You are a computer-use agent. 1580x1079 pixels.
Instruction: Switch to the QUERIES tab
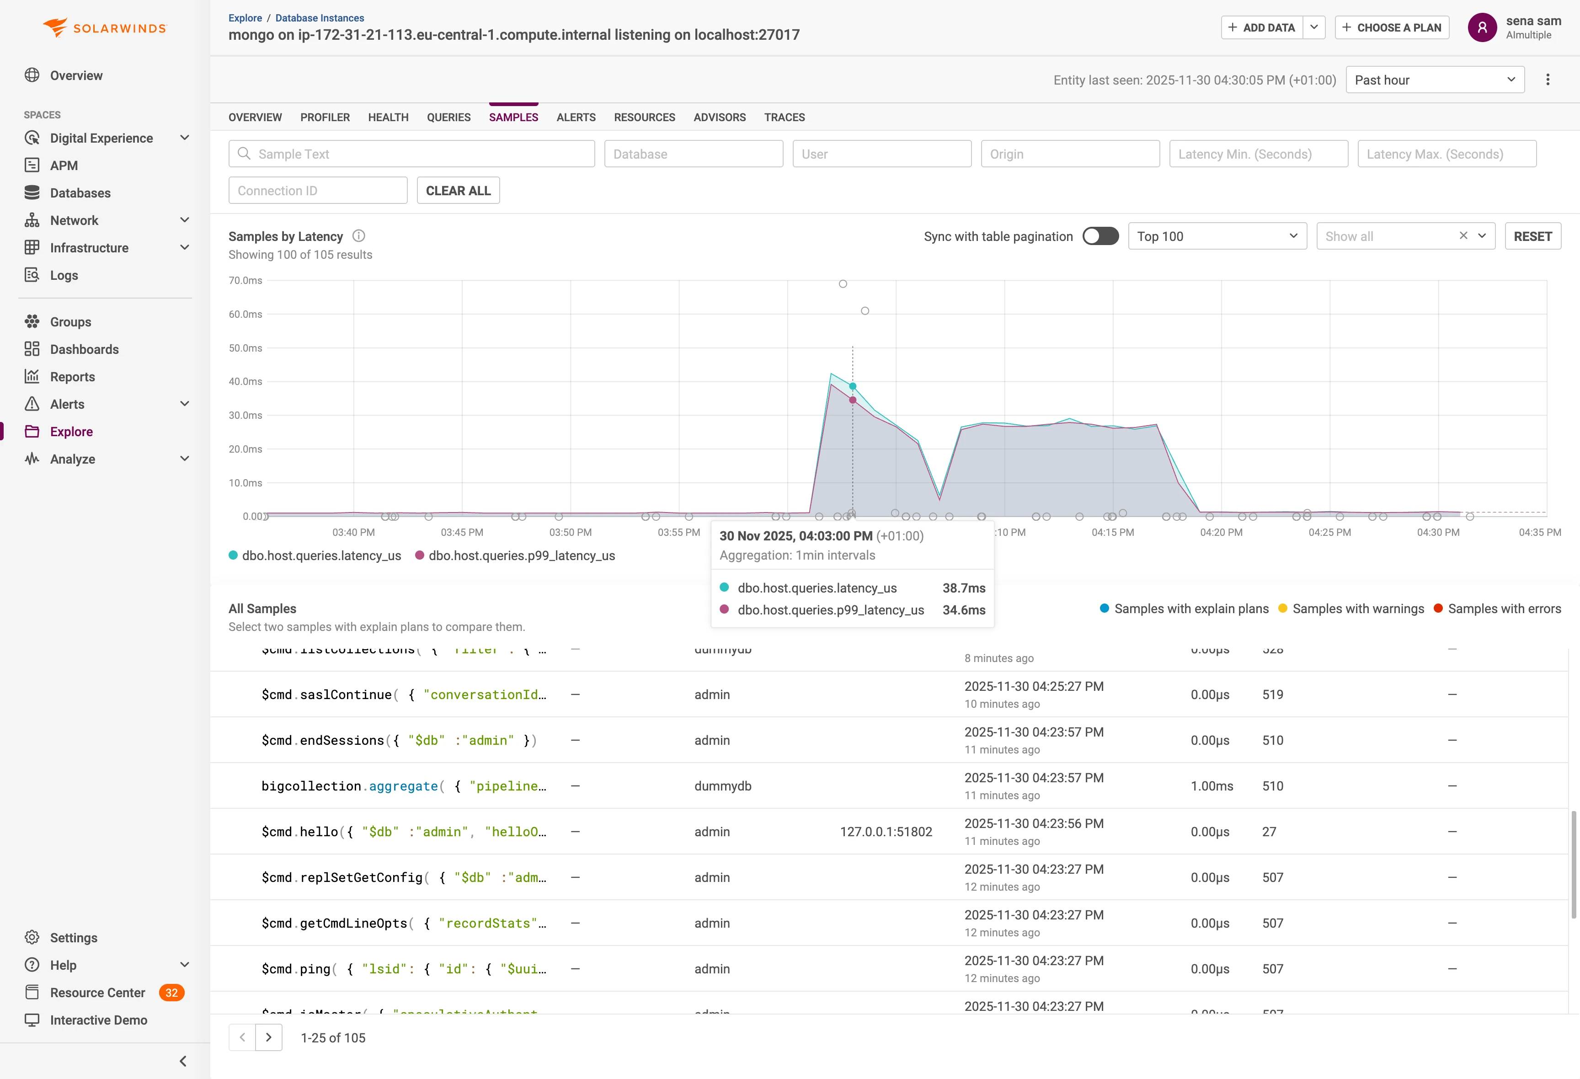pyautogui.click(x=448, y=117)
